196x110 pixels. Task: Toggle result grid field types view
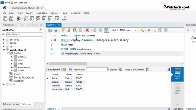click(64, 69)
